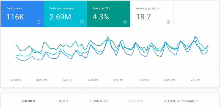Click the 4.3% CTR value
The height and width of the screenshot is (108, 220).
(101, 17)
